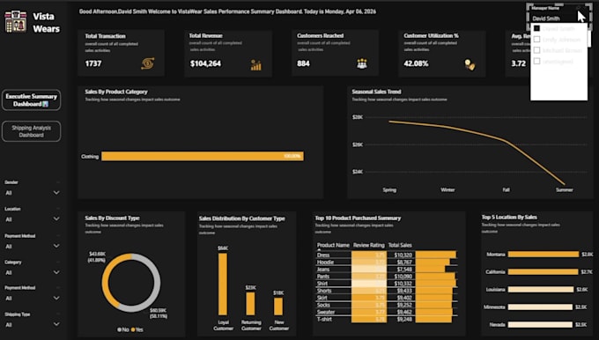Viewport: 599px width, 340px height.
Task: Select the Jeans row in the product table
Action: [387, 270]
